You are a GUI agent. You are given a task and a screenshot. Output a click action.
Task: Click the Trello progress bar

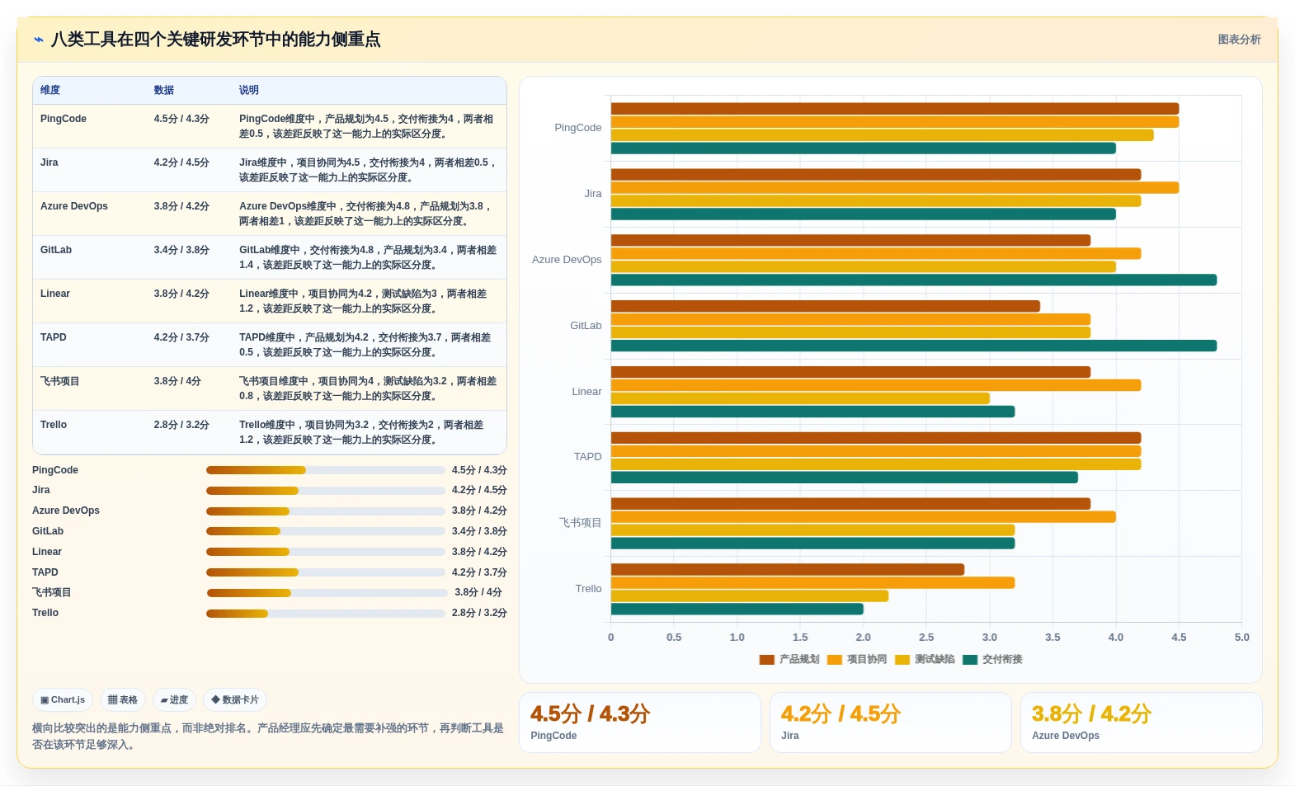[325, 614]
